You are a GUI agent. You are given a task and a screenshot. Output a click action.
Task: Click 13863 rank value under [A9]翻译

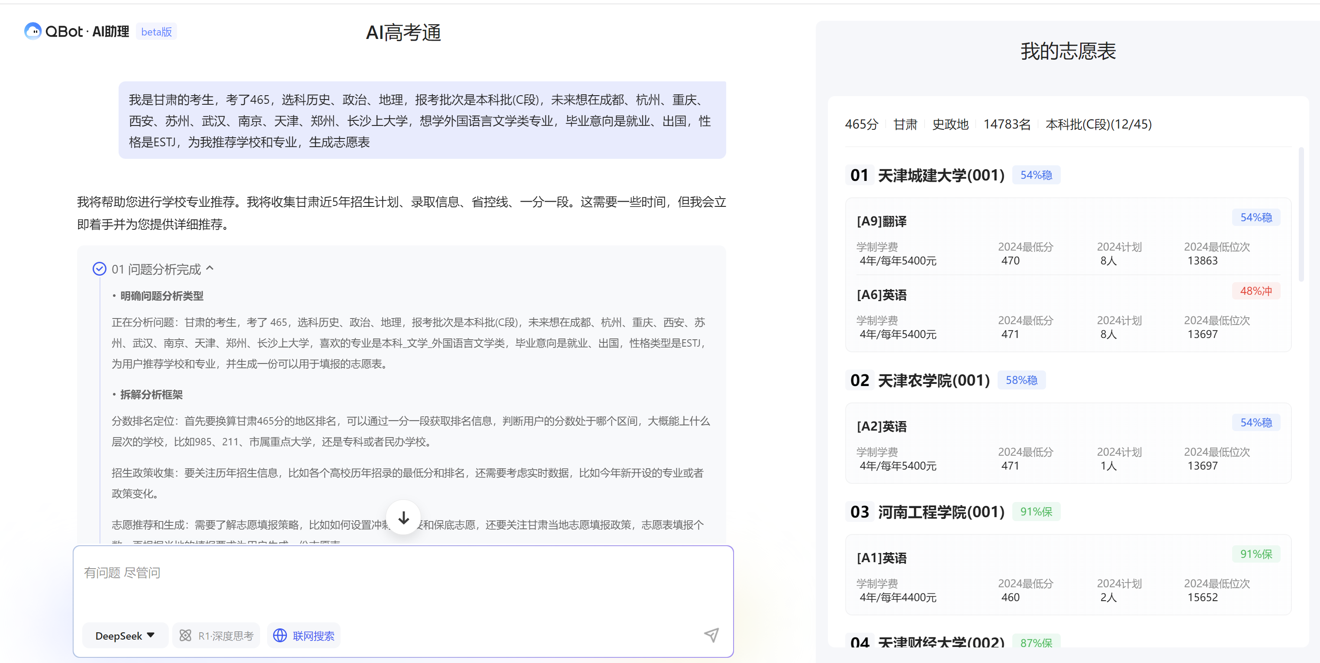(1203, 260)
